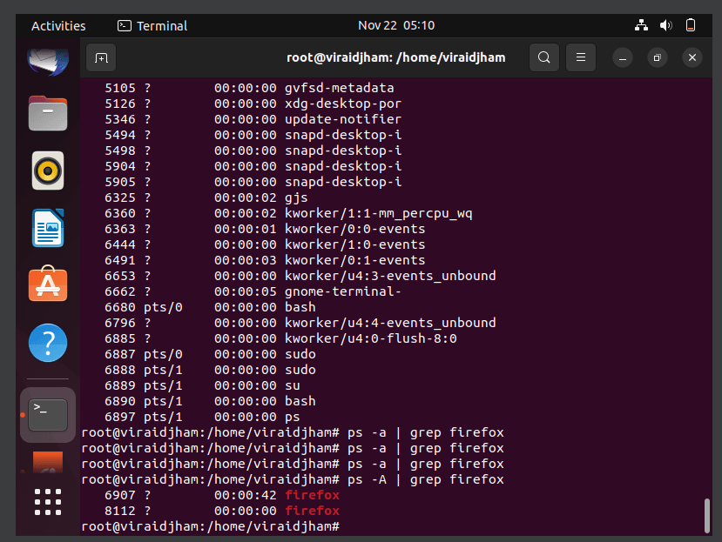This screenshot has height=542, width=722.
Task: Open LibreOffice Writer from dock
Action: 48,228
